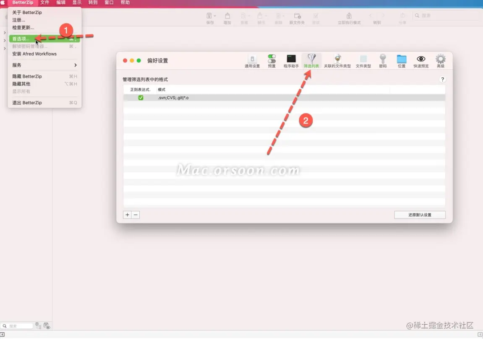483x339 pixels.
Task: Click the 保存 save toolbar icon
Action: [209, 16]
